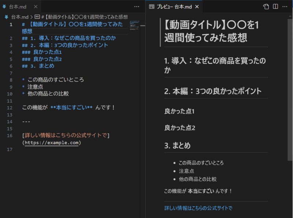Click the https://example.com URL in the editor
The width and height of the screenshot is (293, 218).
[x=51, y=143]
